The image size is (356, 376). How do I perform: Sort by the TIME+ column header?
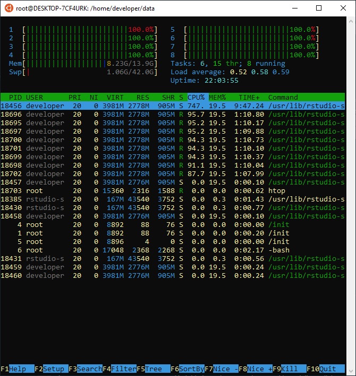[x=249, y=98]
